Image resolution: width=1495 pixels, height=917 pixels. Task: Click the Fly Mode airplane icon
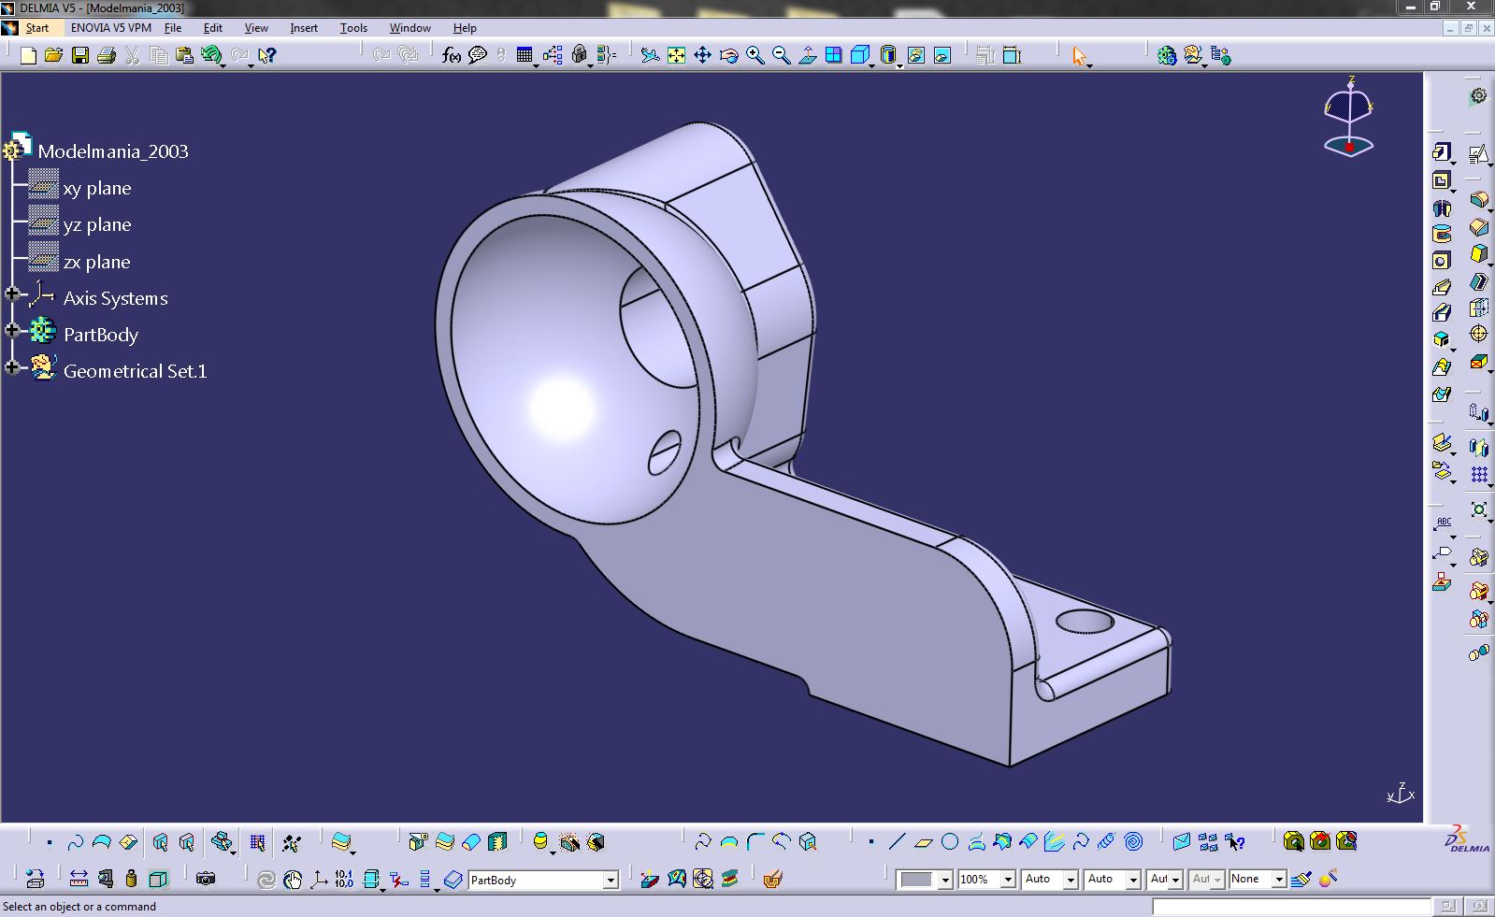coord(650,56)
